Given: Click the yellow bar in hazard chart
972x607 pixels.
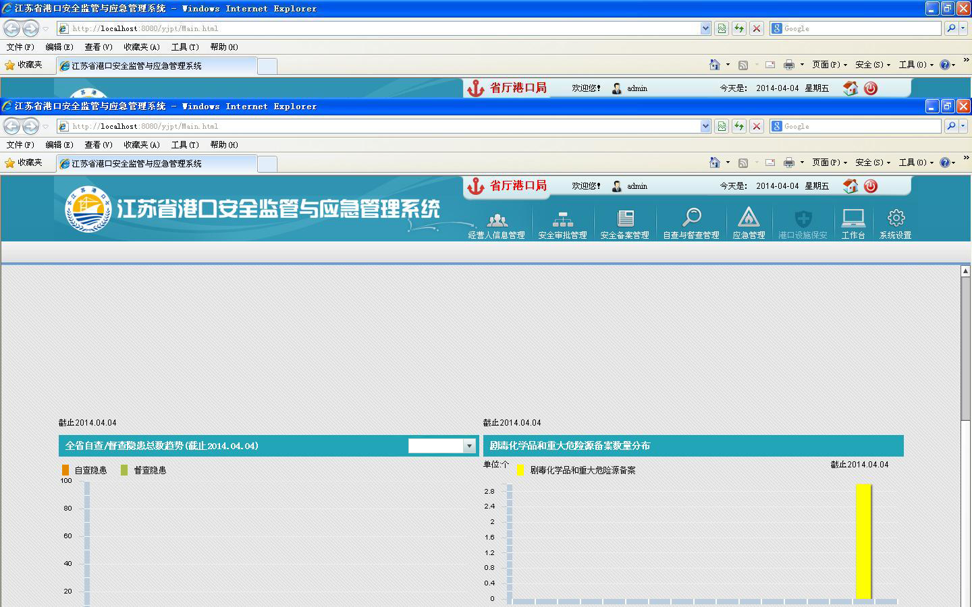Looking at the screenshot, I should 863,541.
